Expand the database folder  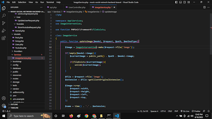pos(17,68)
